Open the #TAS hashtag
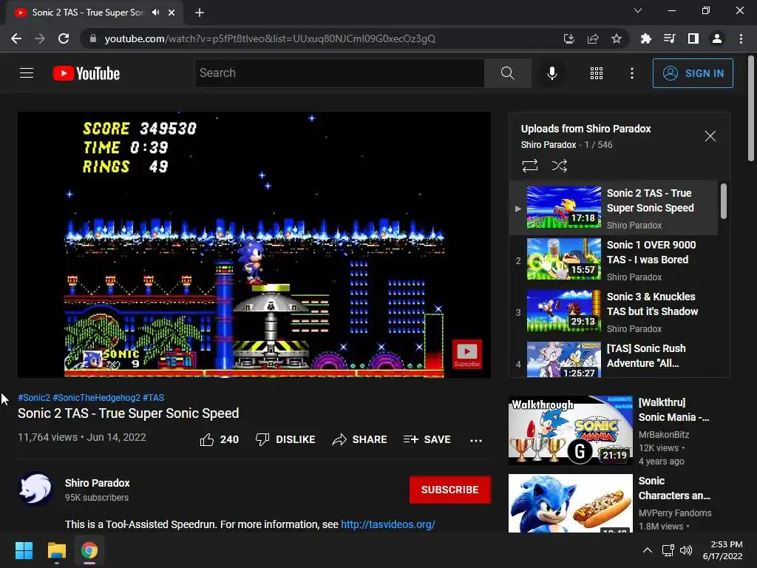Image resolution: width=757 pixels, height=568 pixels. [x=154, y=397]
